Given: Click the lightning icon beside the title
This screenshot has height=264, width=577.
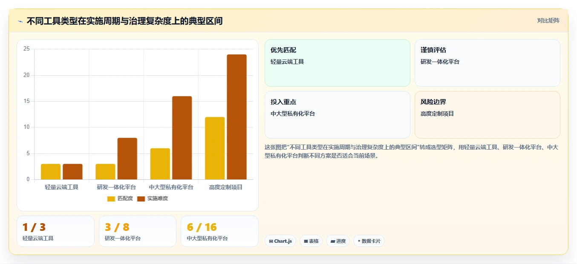Looking at the screenshot, I should pos(20,21).
